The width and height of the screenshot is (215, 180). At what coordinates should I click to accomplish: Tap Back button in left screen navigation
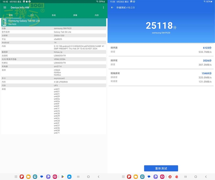pyautogui.click(x=98, y=176)
